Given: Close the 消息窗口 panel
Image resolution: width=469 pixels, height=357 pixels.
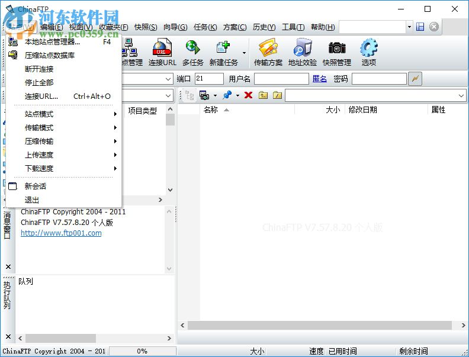Looking at the screenshot, I should coord(8,266).
